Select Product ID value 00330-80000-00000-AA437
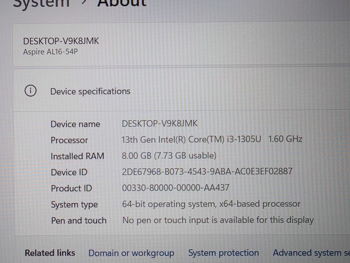The image size is (350, 263). pyautogui.click(x=176, y=187)
